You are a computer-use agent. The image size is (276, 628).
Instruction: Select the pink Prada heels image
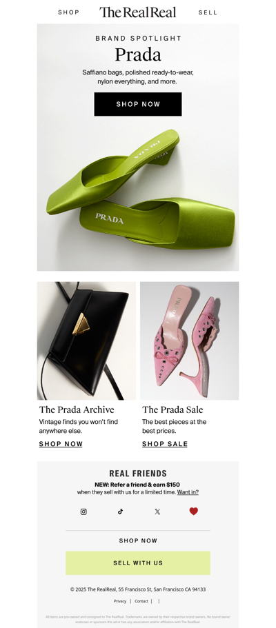(189, 341)
